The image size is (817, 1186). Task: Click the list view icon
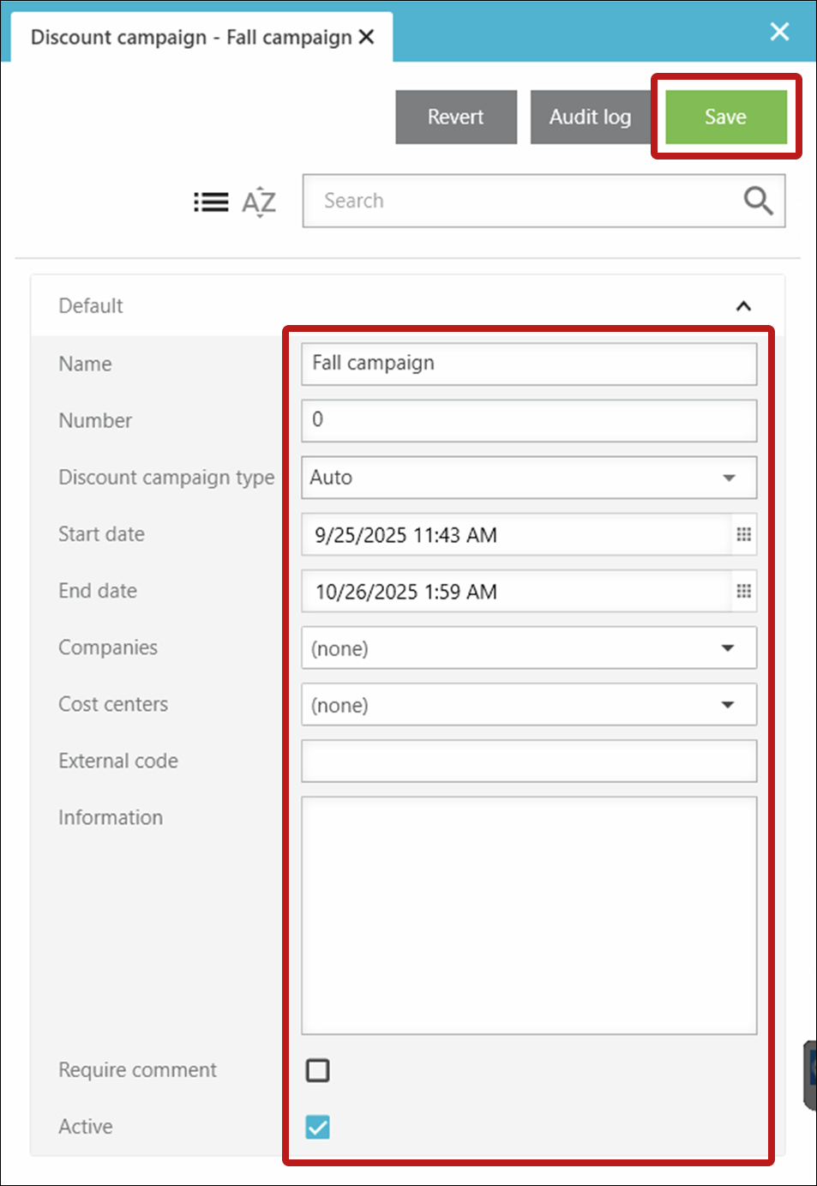(x=211, y=202)
